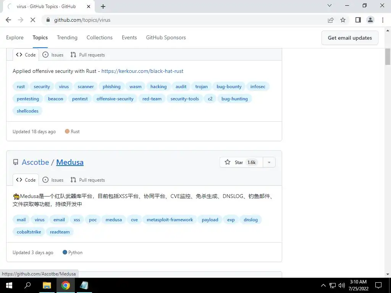Open the browser side panel icon
The image size is (391, 293).
[x=358, y=20]
